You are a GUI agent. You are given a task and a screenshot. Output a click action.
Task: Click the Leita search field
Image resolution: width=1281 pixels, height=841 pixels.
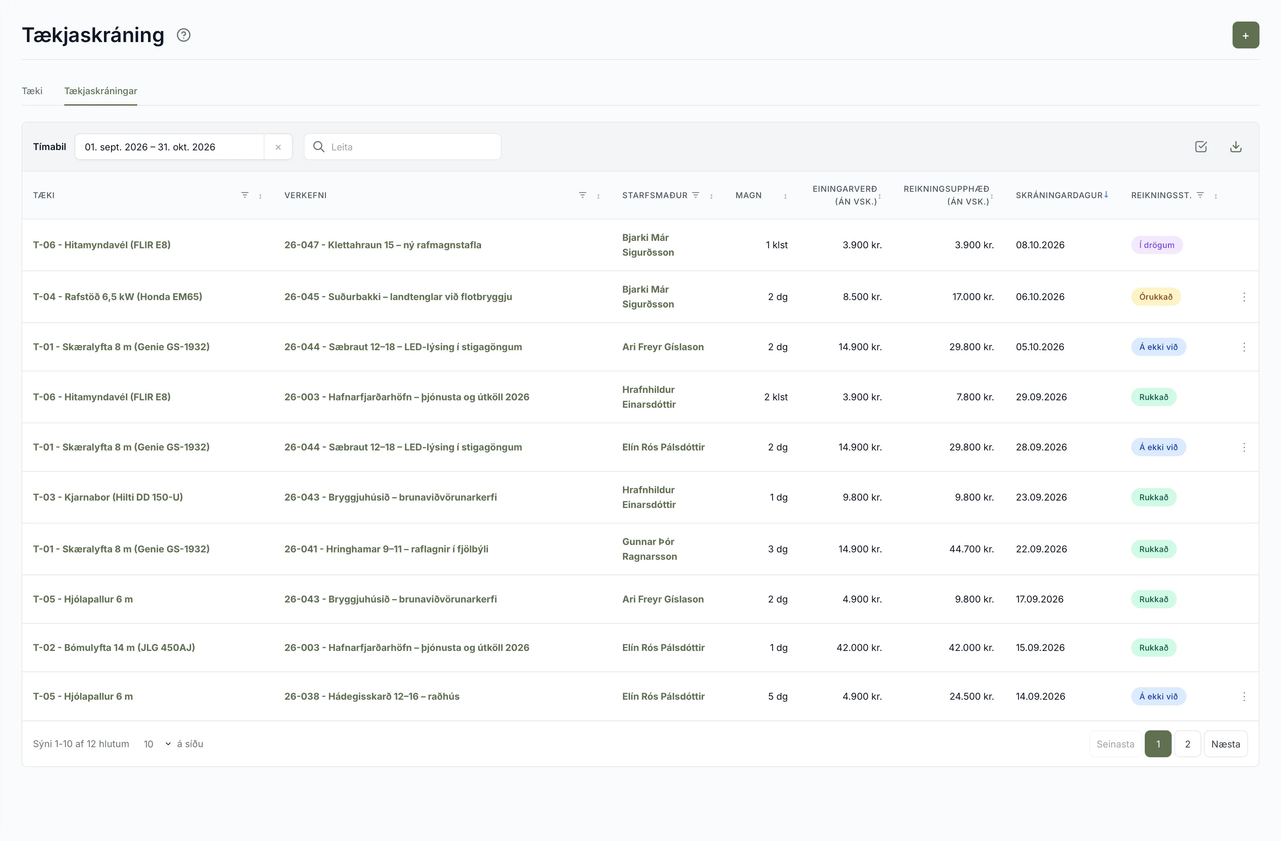[x=403, y=147]
